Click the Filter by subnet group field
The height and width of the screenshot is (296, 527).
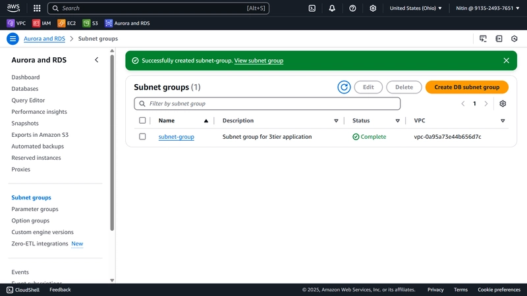point(267,104)
